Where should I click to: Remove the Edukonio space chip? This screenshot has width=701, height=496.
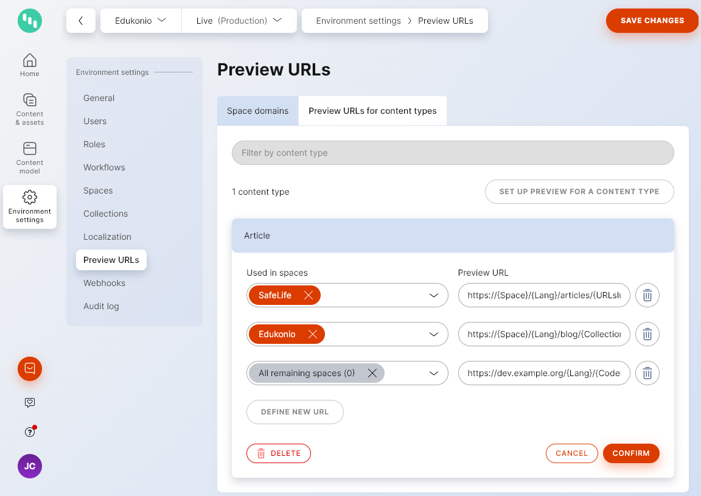click(313, 334)
